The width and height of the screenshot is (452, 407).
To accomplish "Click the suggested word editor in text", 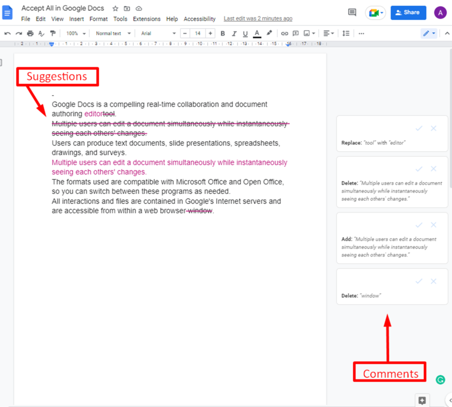I will coord(94,114).
